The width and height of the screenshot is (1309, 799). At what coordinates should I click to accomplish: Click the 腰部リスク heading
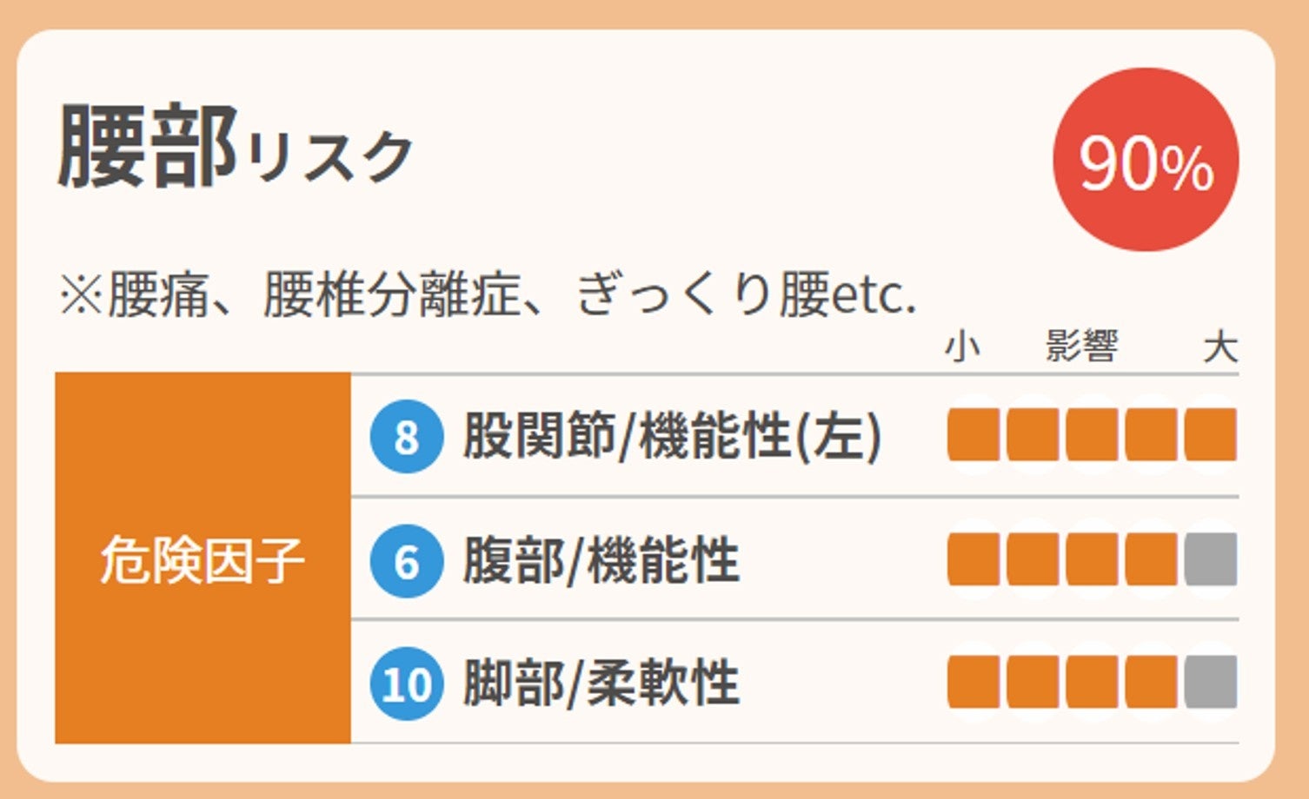[235, 148]
